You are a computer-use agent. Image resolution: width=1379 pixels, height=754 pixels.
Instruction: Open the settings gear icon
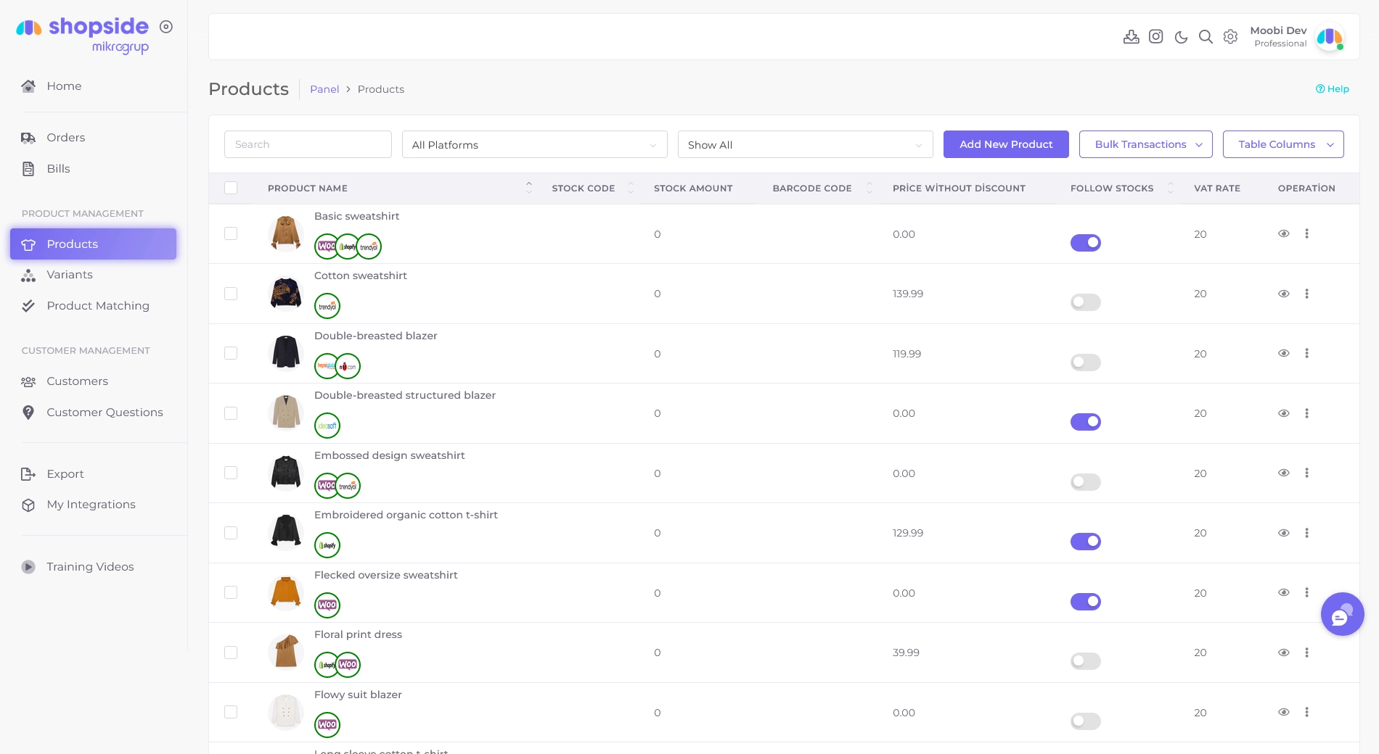[x=1230, y=36]
